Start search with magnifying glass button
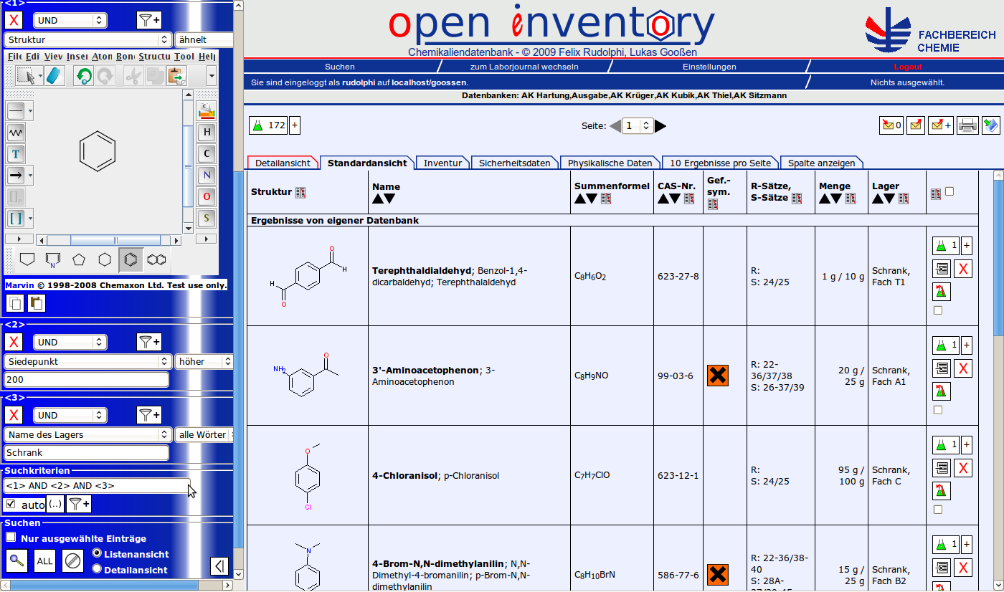The height and width of the screenshot is (592, 1004). (x=17, y=561)
